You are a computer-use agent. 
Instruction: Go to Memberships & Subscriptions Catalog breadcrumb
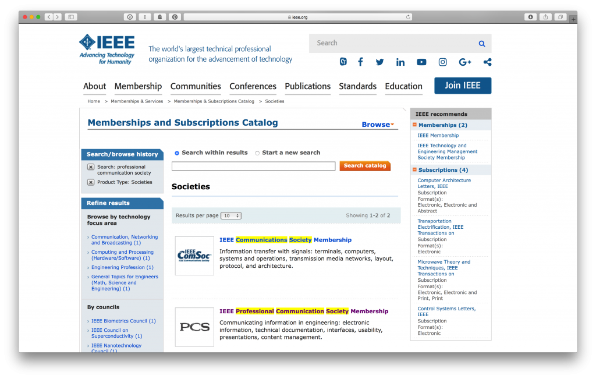(214, 101)
